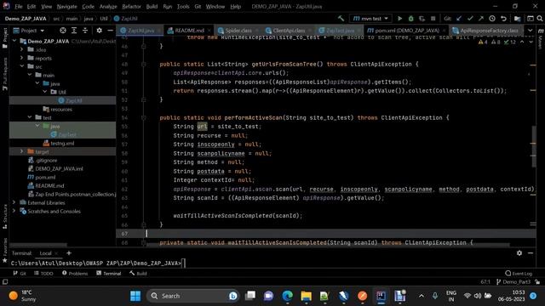Open Project Structure icon in toolbar
The width and height of the screenshot is (545, 306).
(x=517, y=19)
